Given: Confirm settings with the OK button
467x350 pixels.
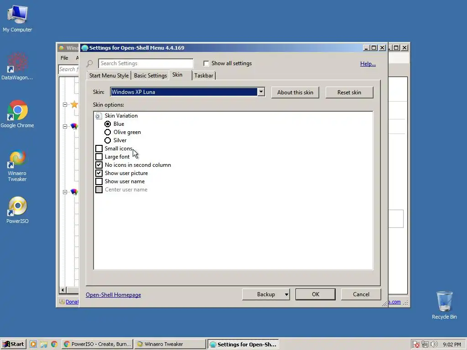Looking at the screenshot, I should tap(316, 294).
